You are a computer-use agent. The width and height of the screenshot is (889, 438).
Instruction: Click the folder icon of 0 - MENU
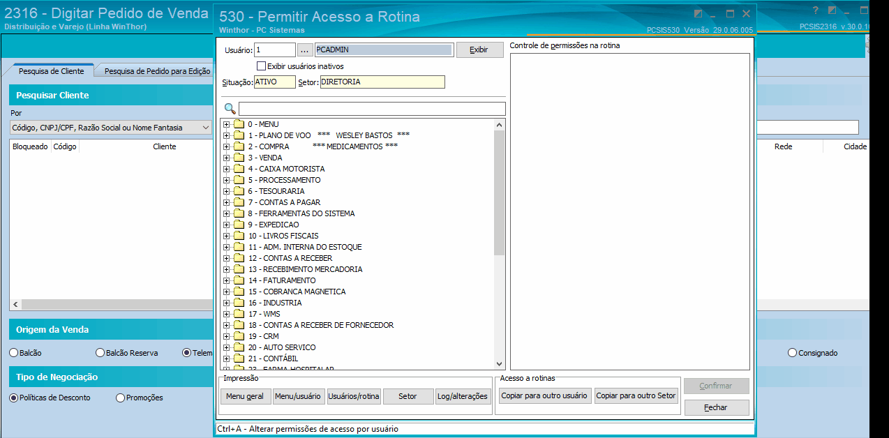coord(238,124)
